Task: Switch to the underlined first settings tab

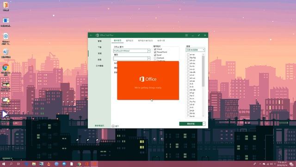Action: (x=117, y=40)
